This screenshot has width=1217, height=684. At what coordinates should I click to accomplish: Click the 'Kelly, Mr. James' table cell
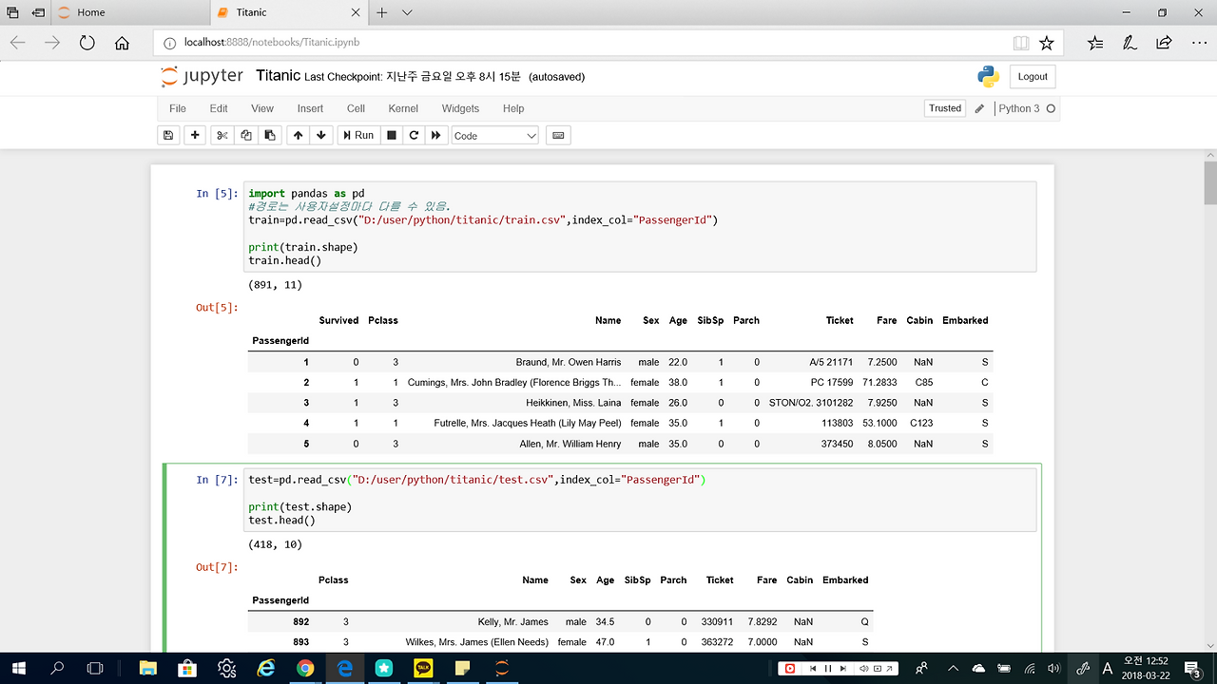[x=513, y=621]
